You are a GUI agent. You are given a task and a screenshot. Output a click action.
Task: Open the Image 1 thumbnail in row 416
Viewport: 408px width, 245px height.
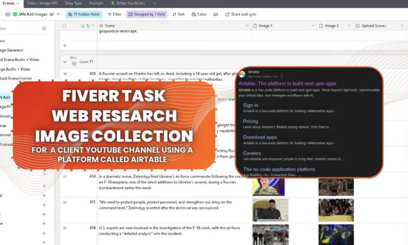(271, 234)
